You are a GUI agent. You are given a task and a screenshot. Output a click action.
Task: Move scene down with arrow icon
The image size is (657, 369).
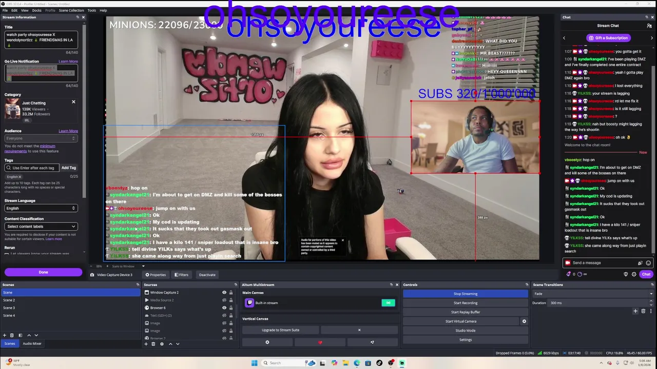pyautogui.click(x=36, y=335)
